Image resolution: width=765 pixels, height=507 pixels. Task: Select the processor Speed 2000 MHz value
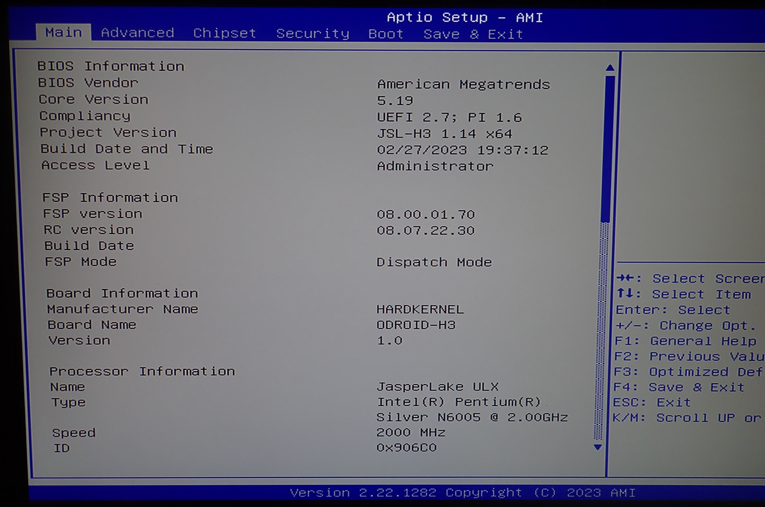pos(411,432)
